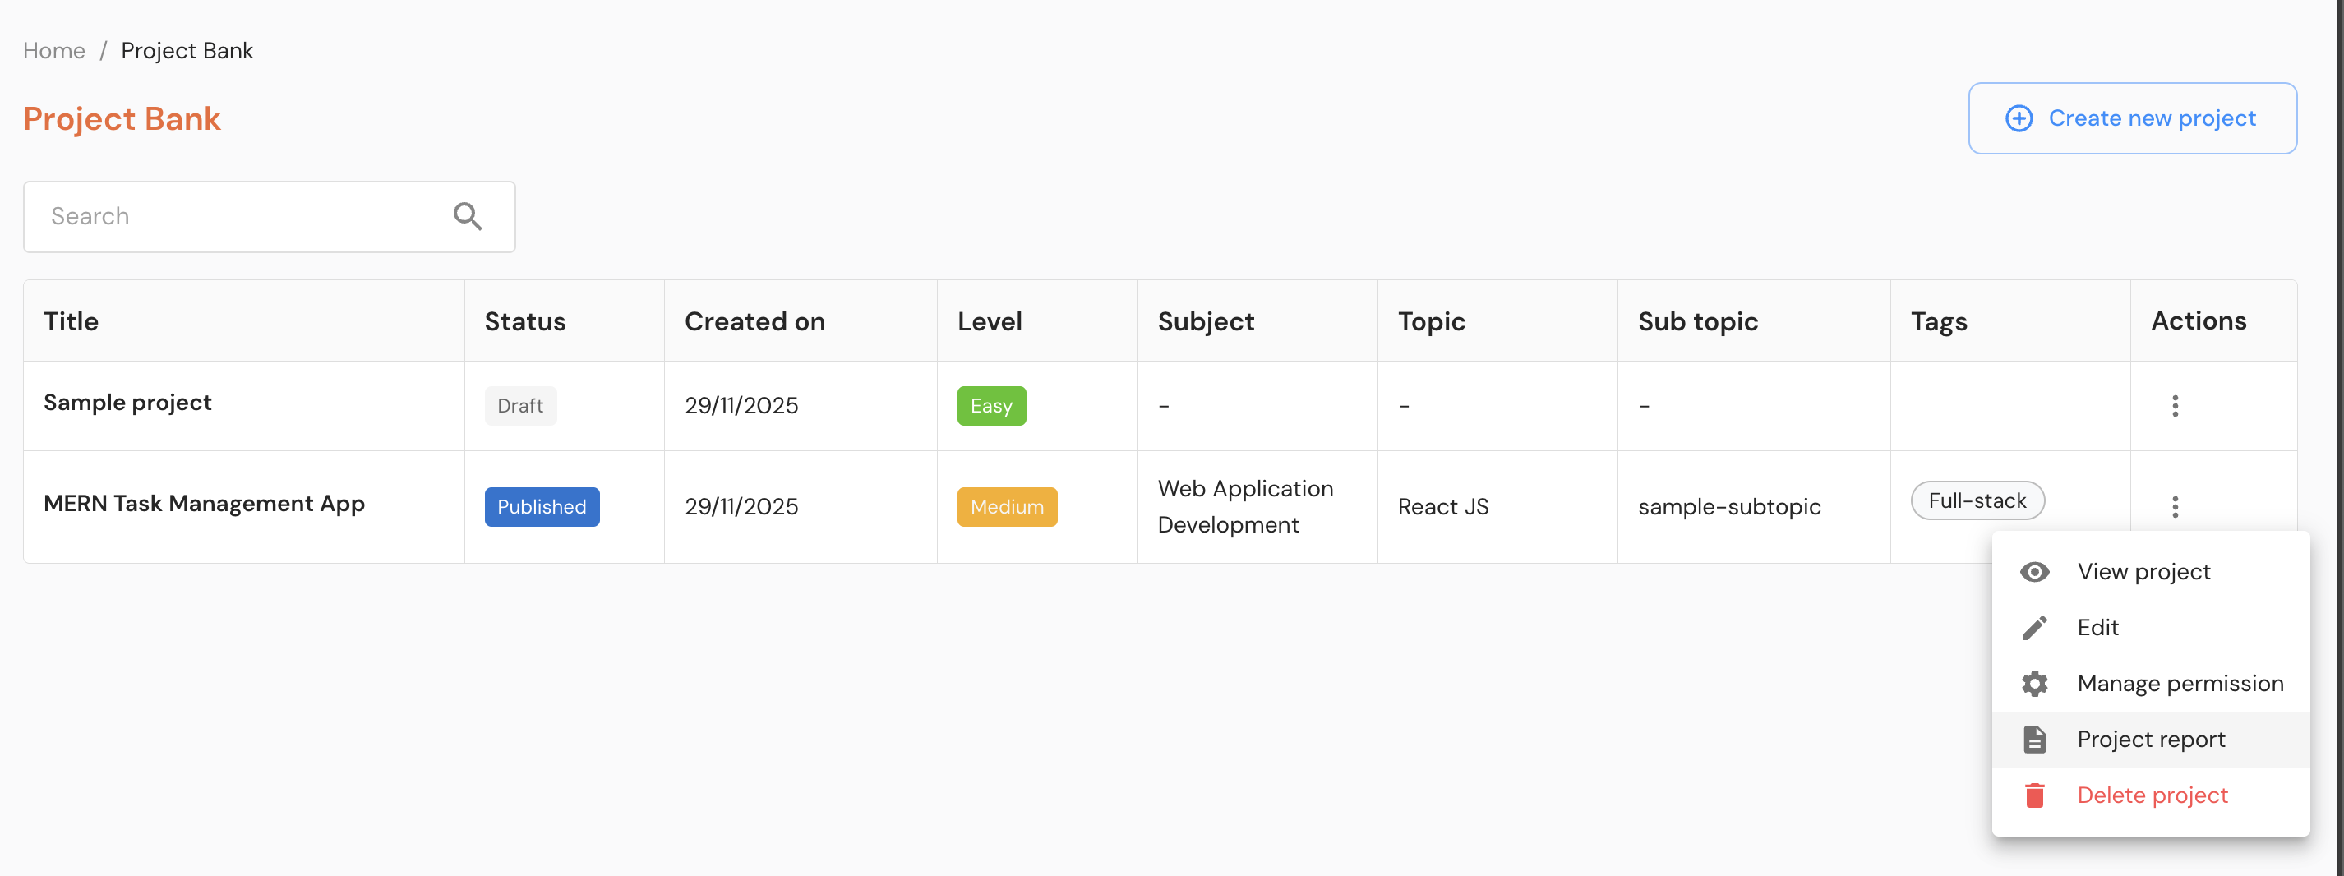Viewport: 2344px width, 876px height.
Task: Open actions menu for Sample project row
Action: (2176, 406)
